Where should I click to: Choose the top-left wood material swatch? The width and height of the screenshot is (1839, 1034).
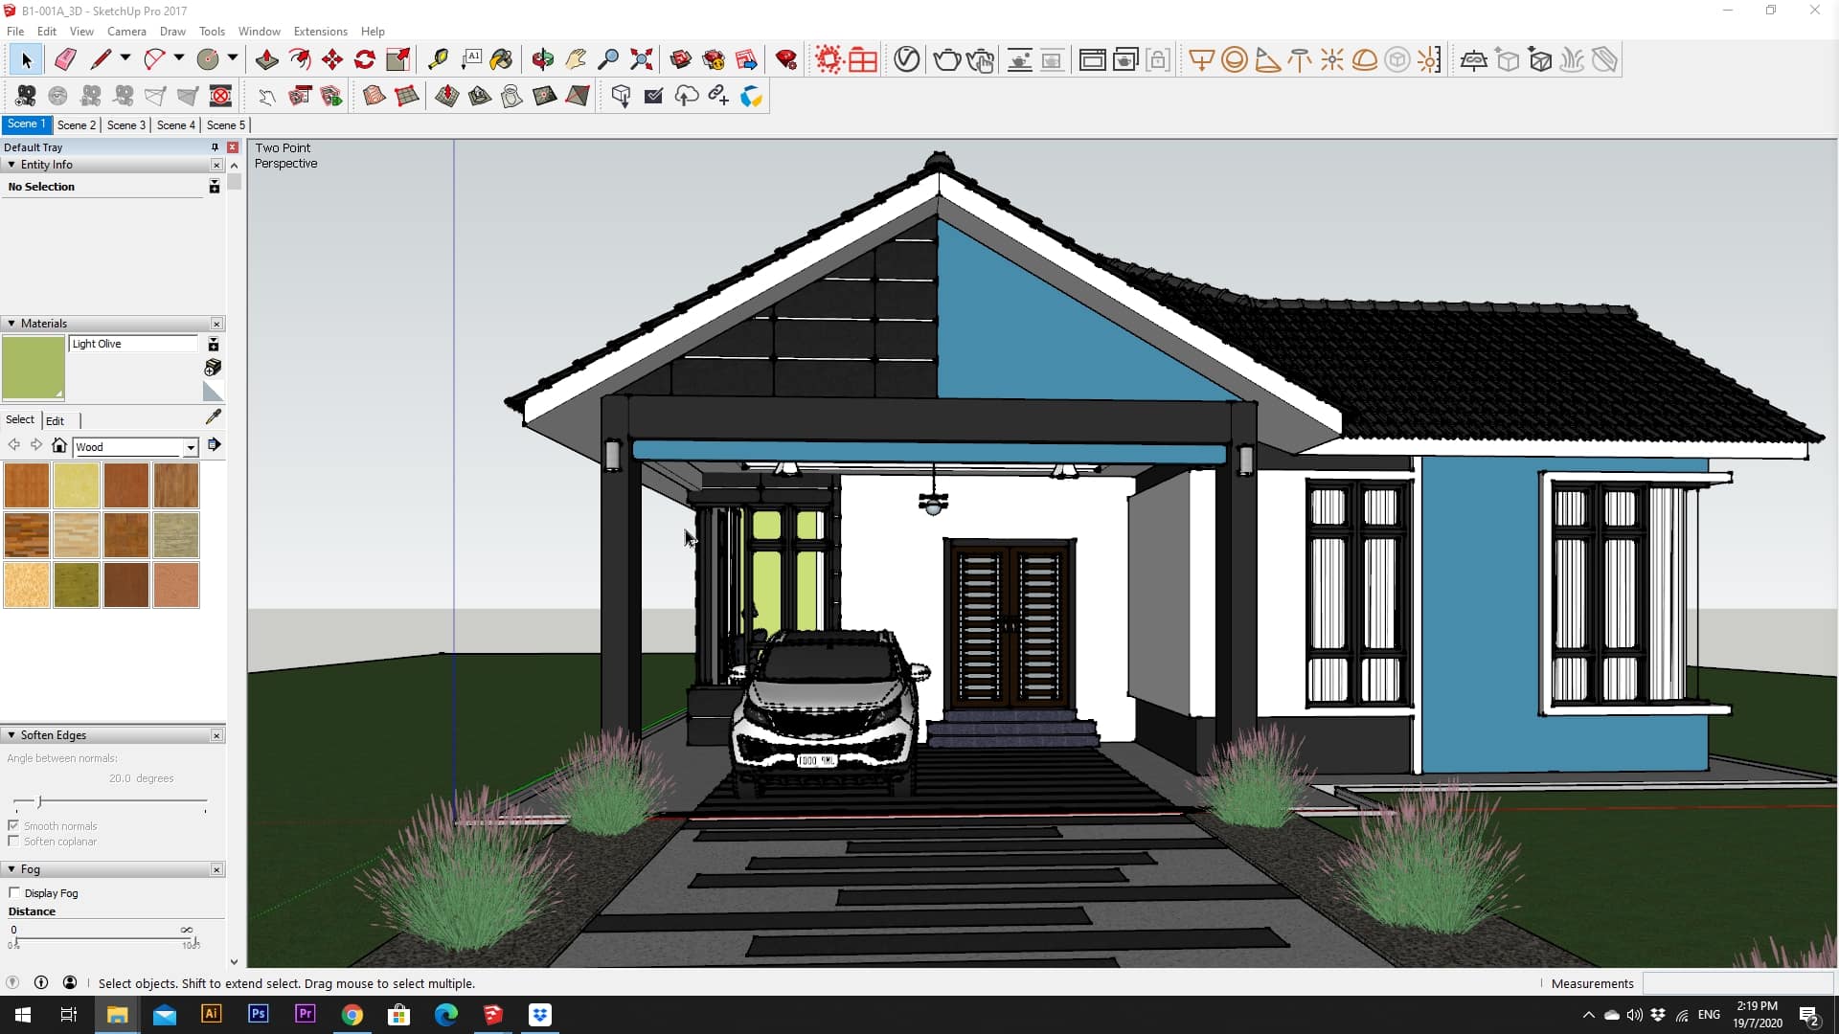coord(27,485)
